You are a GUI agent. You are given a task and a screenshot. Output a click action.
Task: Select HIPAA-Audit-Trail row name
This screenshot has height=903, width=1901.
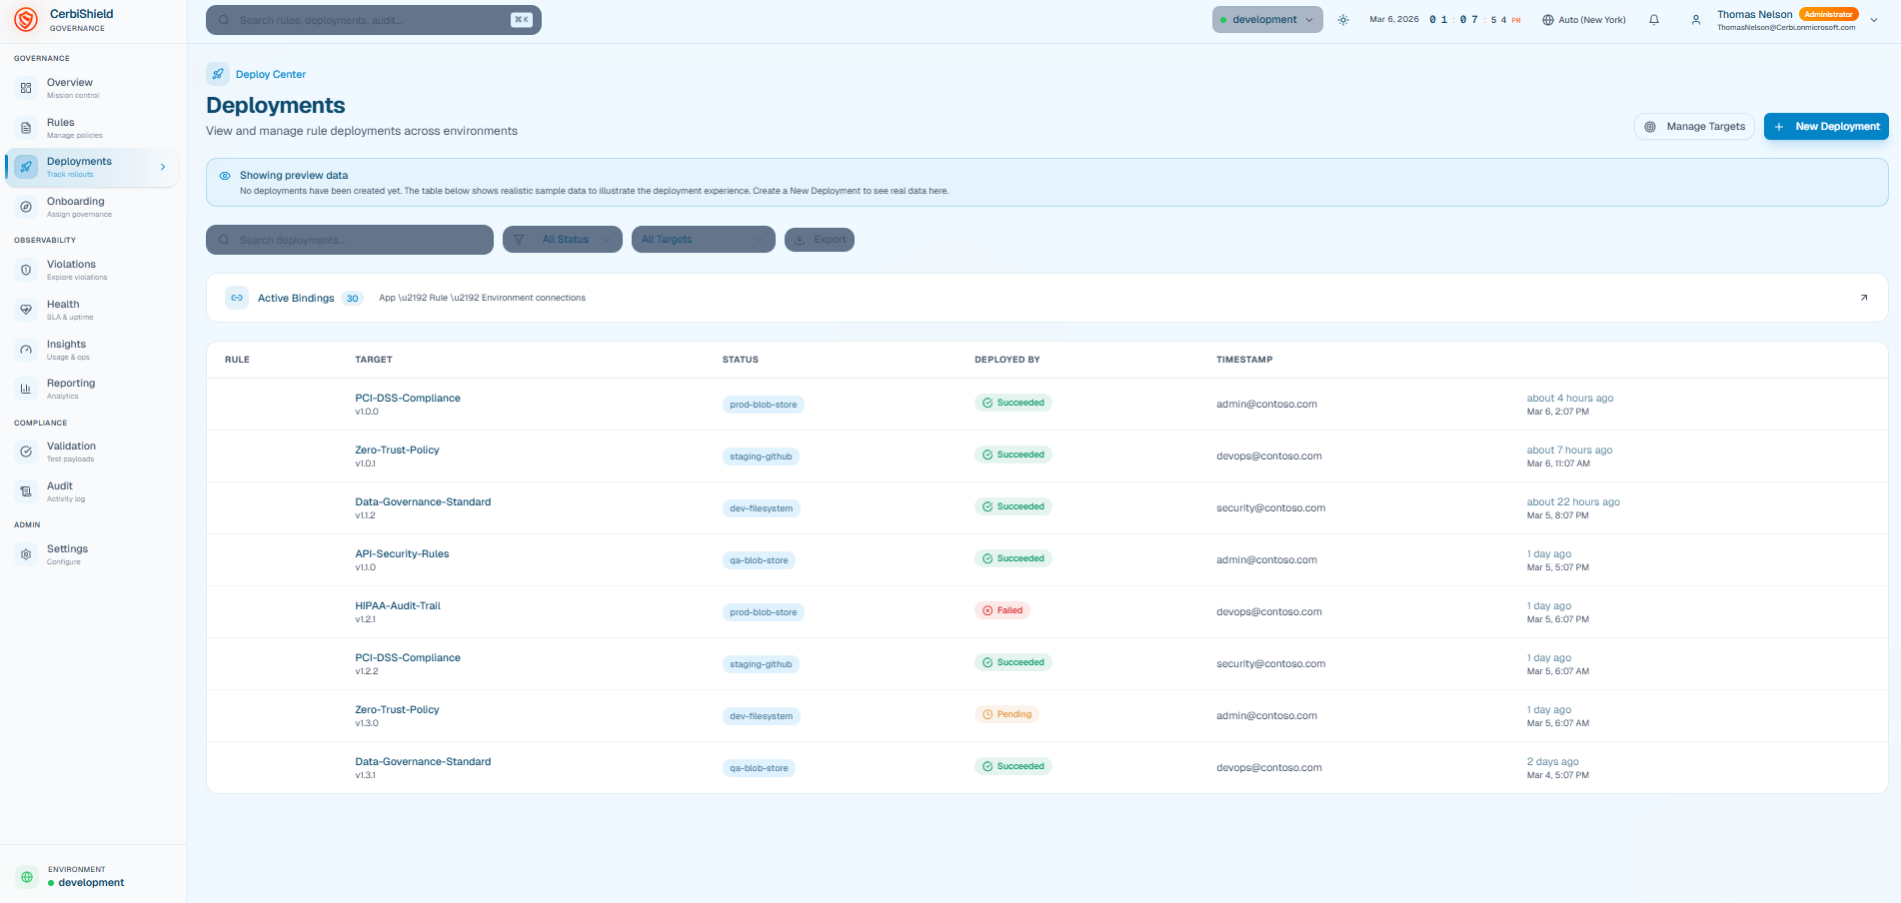pos(398,605)
